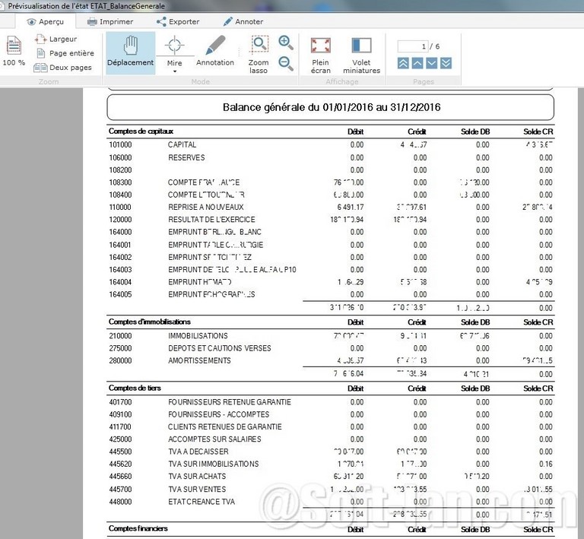The width and height of the screenshot is (584, 539).
Task: Activate the Mire crosshair tool
Action: [x=174, y=47]
